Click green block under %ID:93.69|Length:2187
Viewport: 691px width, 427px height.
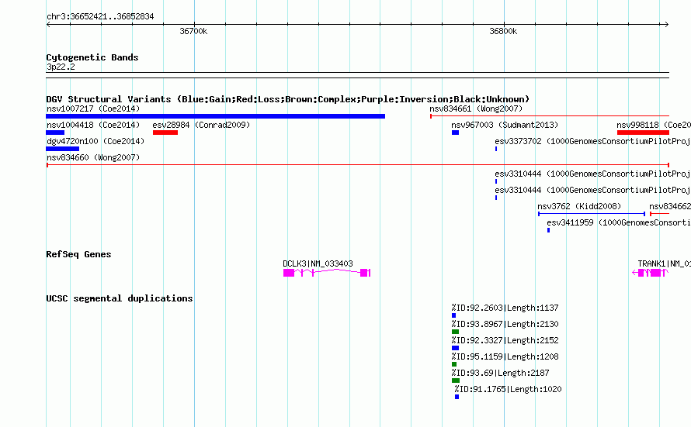[456, 381]
